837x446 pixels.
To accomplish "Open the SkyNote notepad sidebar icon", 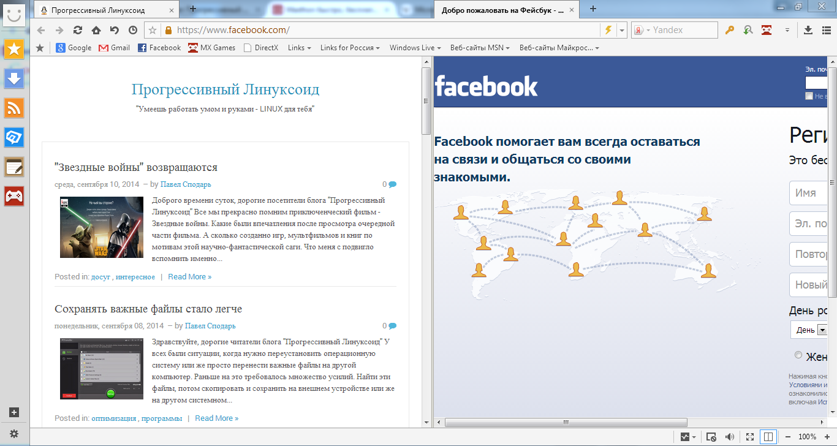I will (x=14, y=167).
